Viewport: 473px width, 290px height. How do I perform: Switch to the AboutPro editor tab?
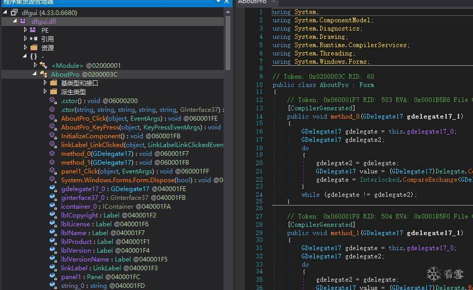pos(252,2)
